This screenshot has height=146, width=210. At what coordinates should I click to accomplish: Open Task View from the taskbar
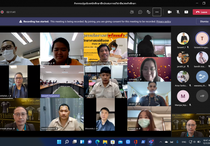click(74, 142)
